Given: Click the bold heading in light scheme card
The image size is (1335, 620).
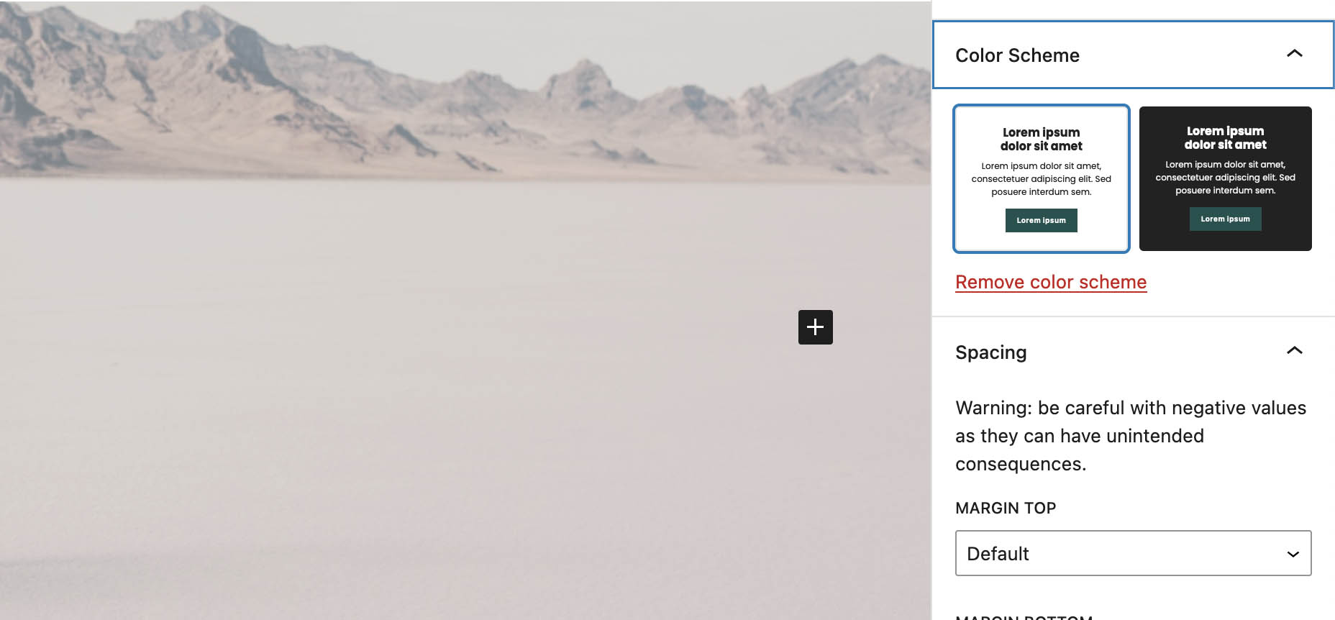Looking at the screenshot, I should point(1041,140).
